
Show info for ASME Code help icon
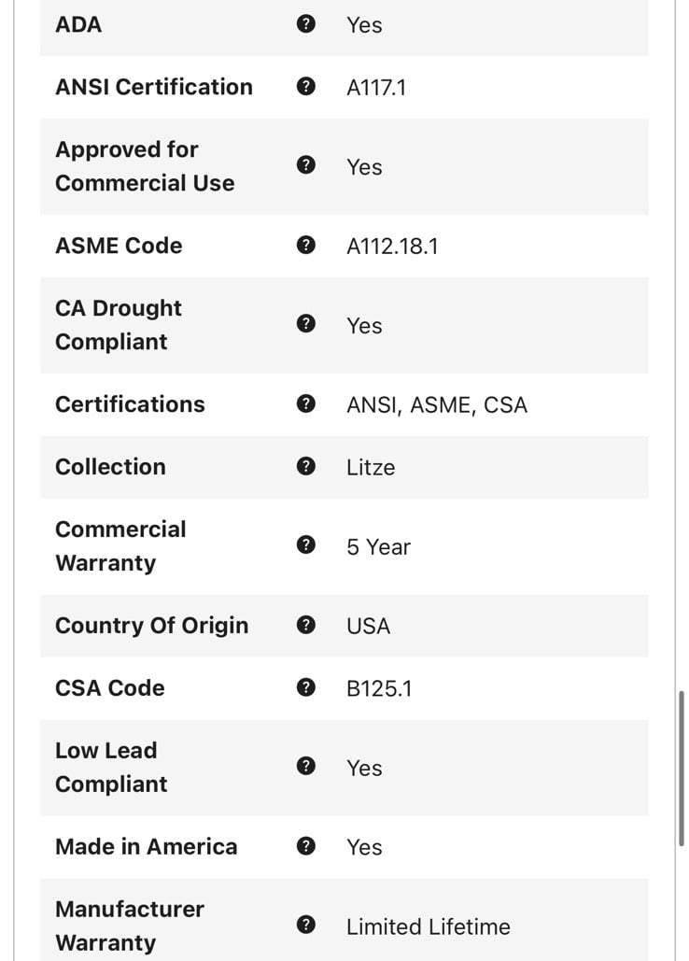pos(305,245)
